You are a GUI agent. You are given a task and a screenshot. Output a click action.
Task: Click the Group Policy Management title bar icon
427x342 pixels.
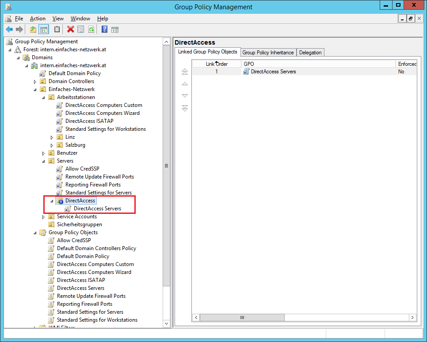coord(8,7)
